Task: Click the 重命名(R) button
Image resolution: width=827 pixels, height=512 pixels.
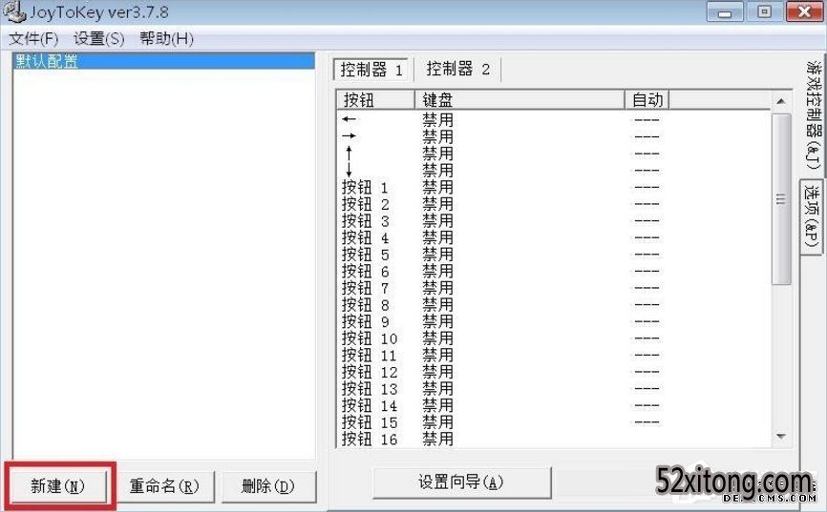Action: click(x=164, y=485)
